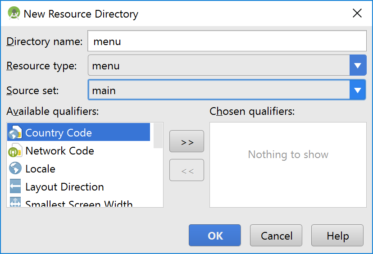Viewport: 373px width, 254px height.
Task: Click the Android Studio logo in title bar
Action: tap(14, 13)
